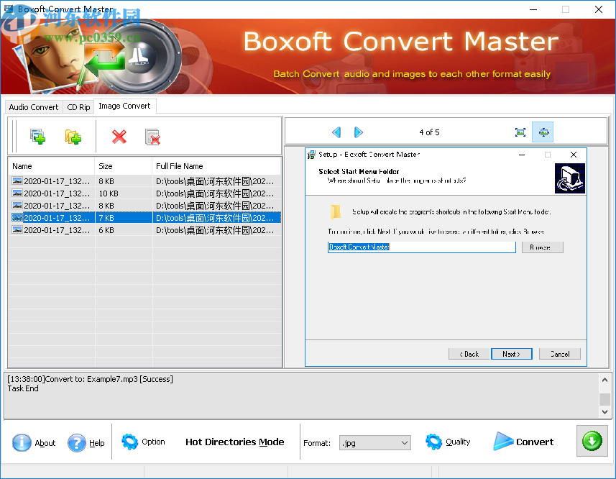Viewport: 616px width, 479px height.
Task: Select the actual-size preview icon
Action: pos(543,132)
